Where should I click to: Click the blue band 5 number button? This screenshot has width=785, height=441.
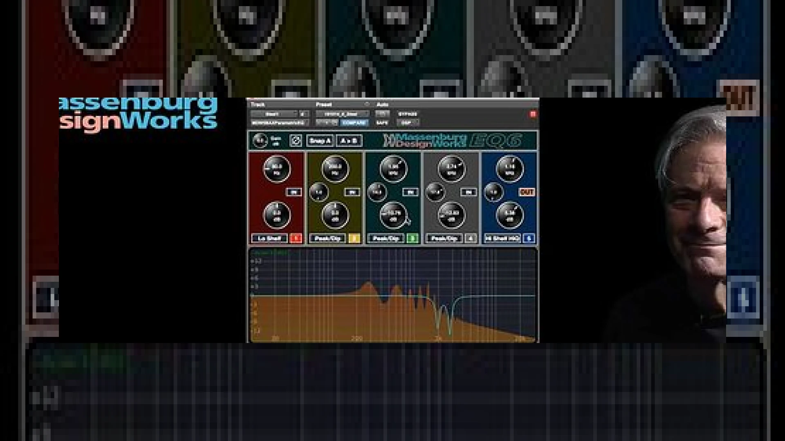(x=529, y=238)
